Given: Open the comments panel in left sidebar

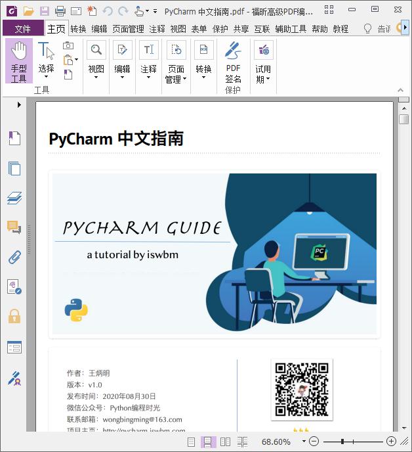Looking at the screenshot, I should (x=14, y=227).
